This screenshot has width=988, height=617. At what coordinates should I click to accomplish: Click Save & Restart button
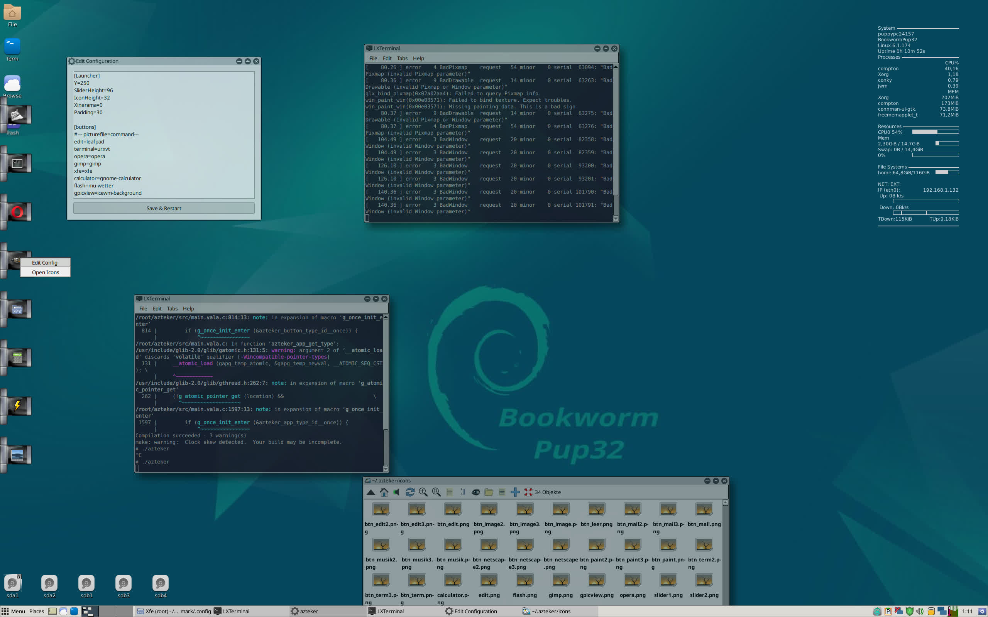[164, 208]
